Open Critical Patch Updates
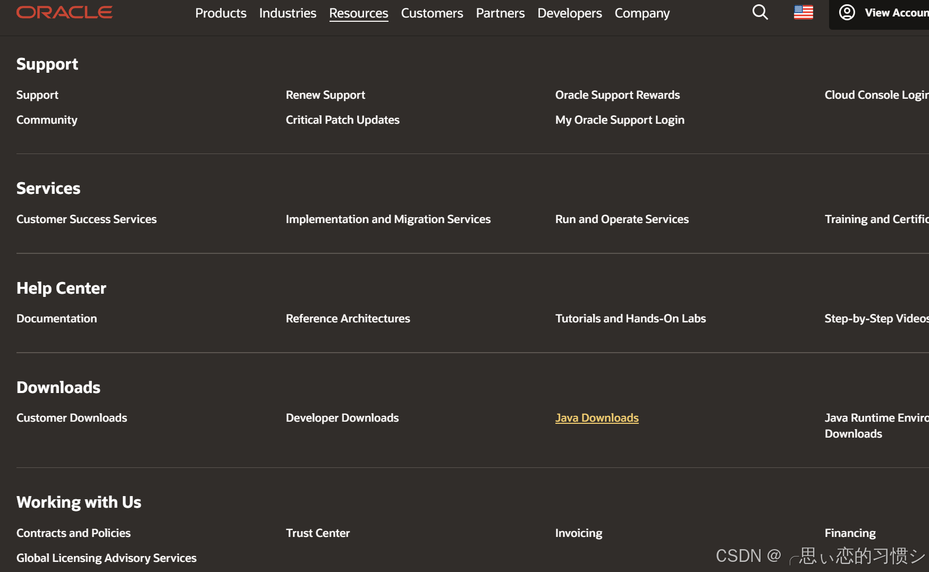 (x=343, y=120)
